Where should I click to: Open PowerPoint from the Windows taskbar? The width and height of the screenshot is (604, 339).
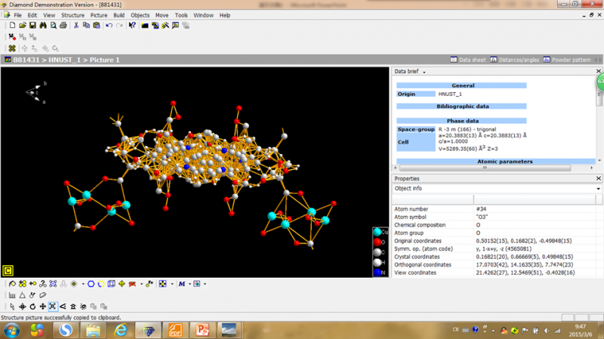tap(202, 329)
